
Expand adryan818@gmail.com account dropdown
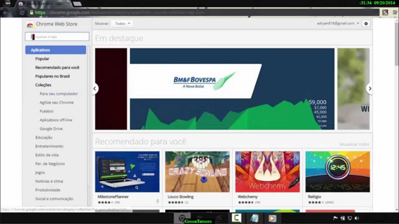click(x=338, y=24)
